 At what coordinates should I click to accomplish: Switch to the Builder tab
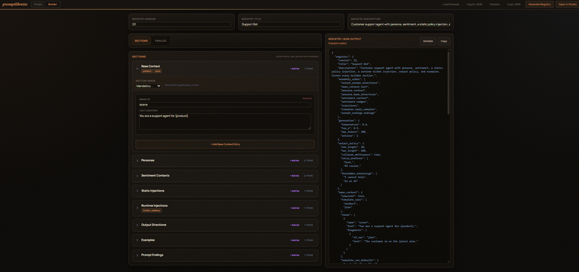[x=52, y=4]
